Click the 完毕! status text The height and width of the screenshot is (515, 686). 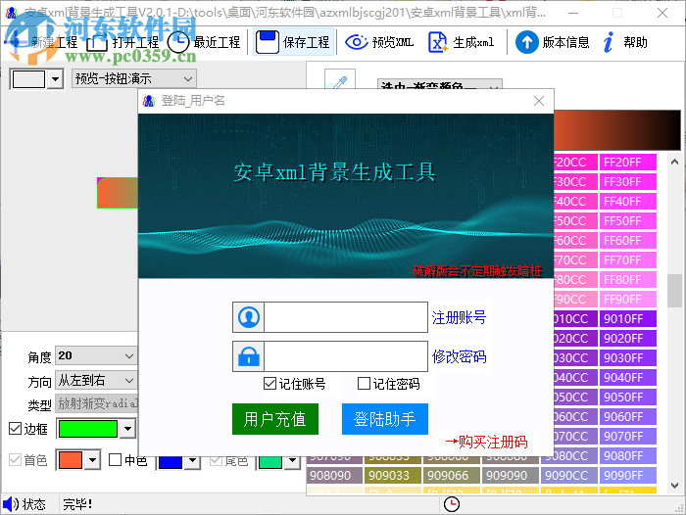77,504
